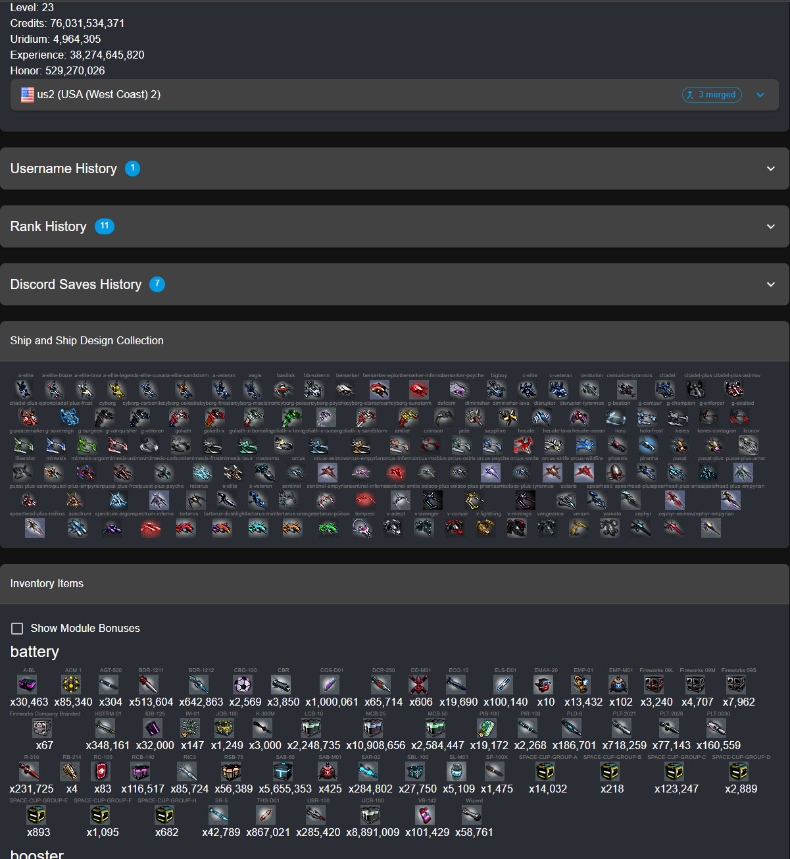Click the Username History count badge

click(132, 169)
